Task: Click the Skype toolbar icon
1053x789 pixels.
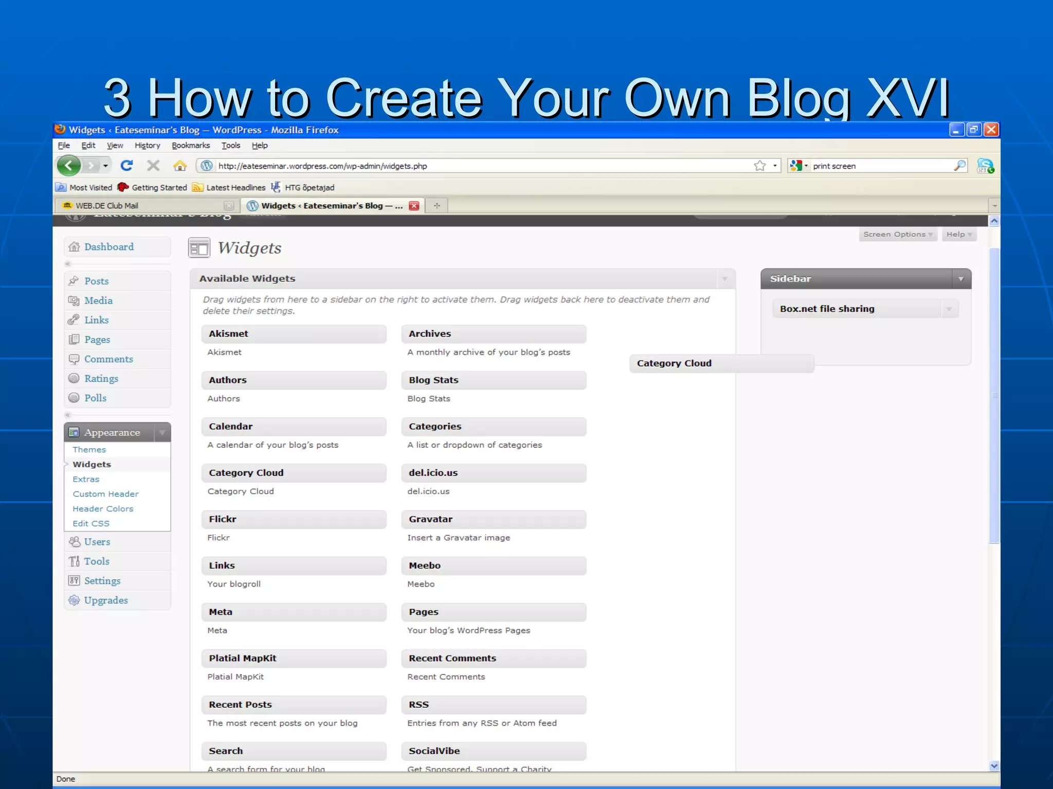Action: (x=985, y=165)
